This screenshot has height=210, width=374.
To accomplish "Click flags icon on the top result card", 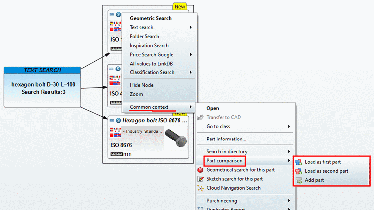I will tap(116, 26).
